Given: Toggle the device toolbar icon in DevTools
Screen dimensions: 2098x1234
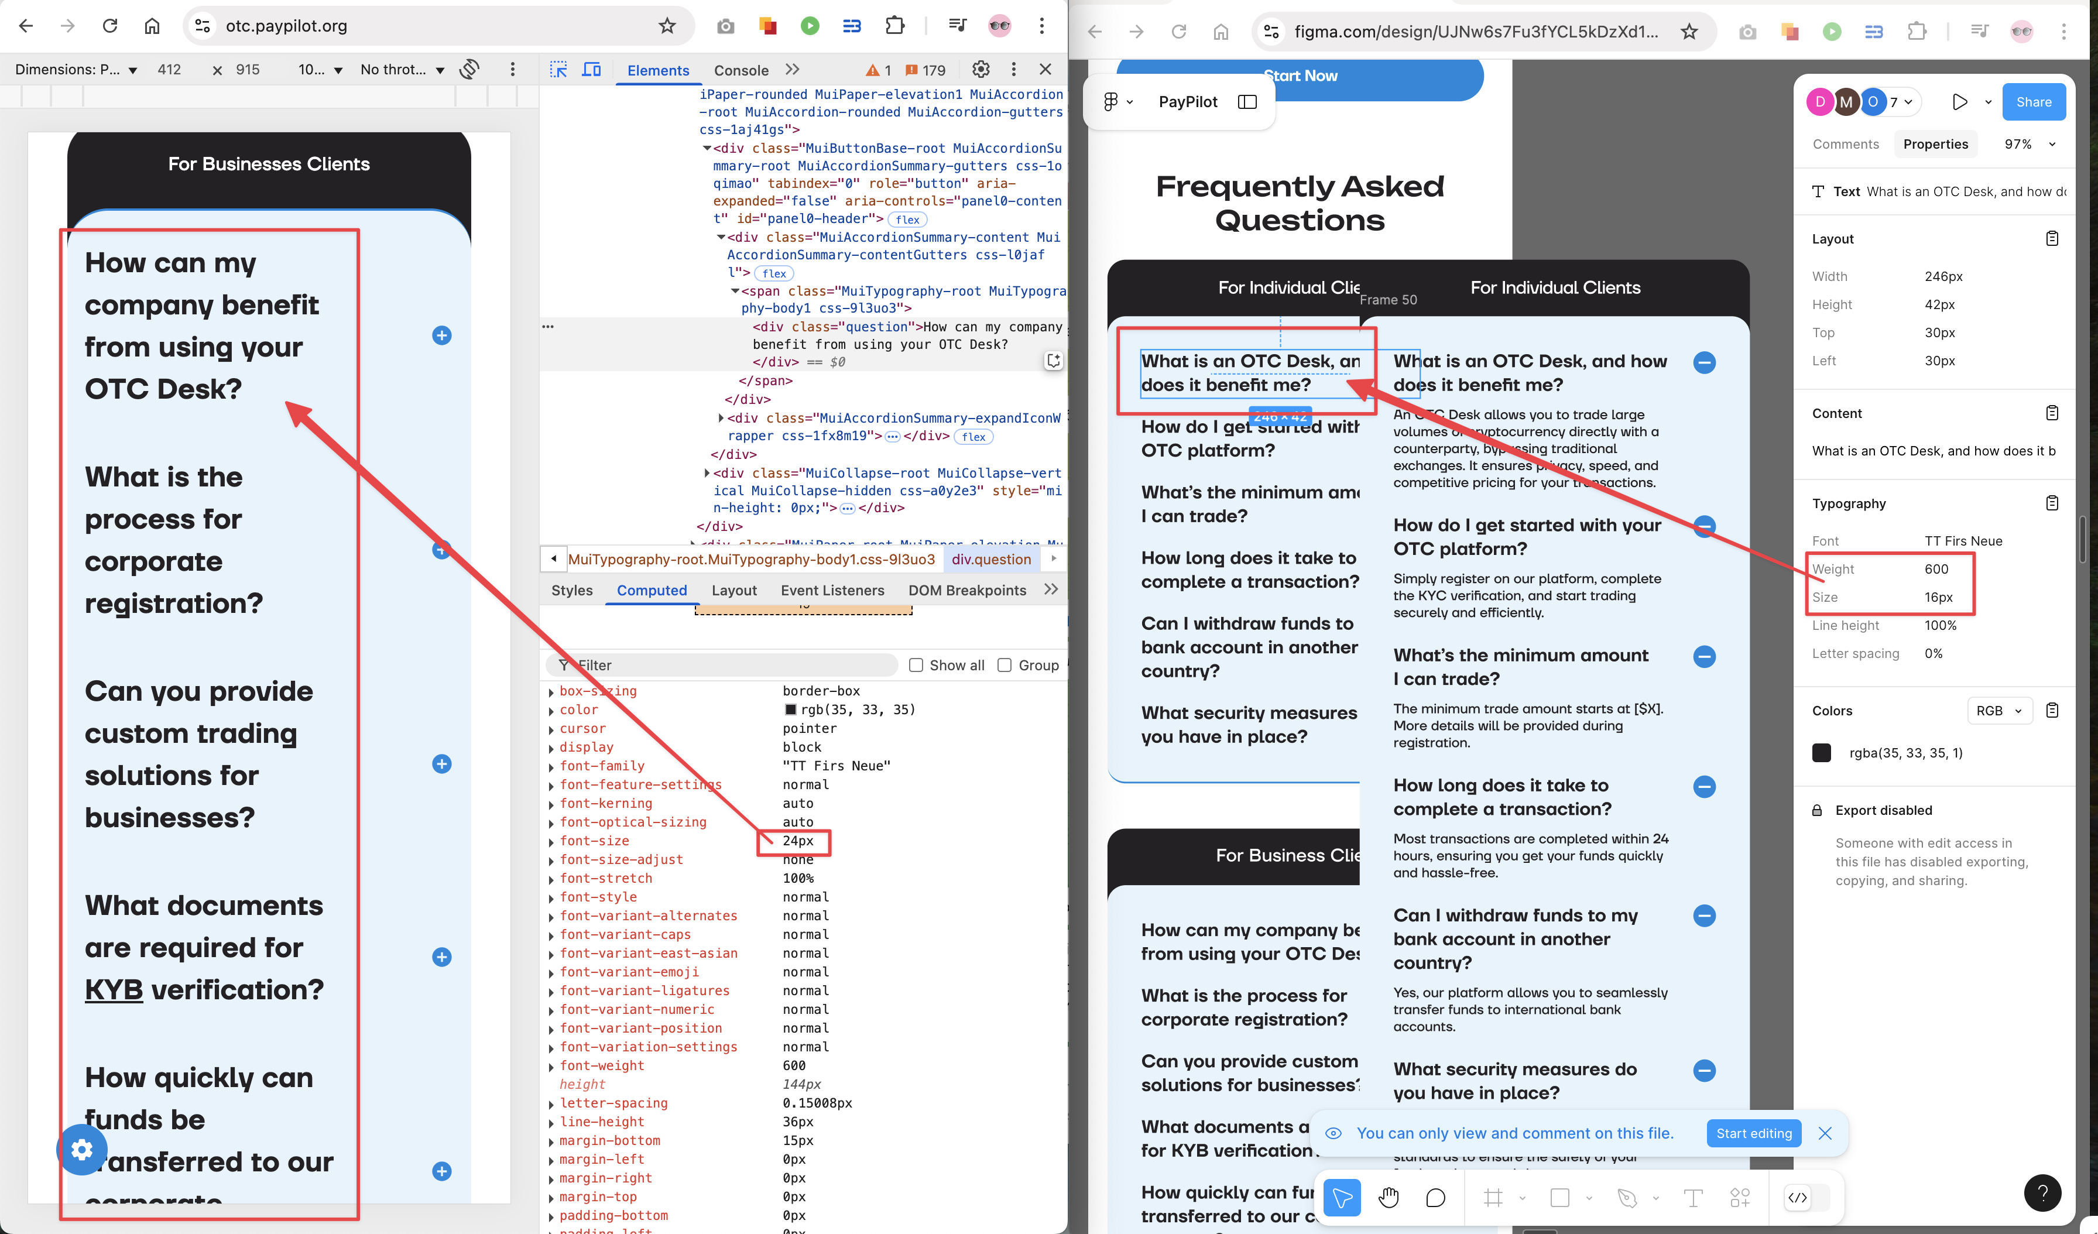Looking at the screenshot, I should click(x=591, y=70).
